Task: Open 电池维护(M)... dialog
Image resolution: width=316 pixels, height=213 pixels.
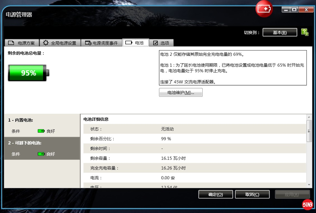Action: (181, 93)
